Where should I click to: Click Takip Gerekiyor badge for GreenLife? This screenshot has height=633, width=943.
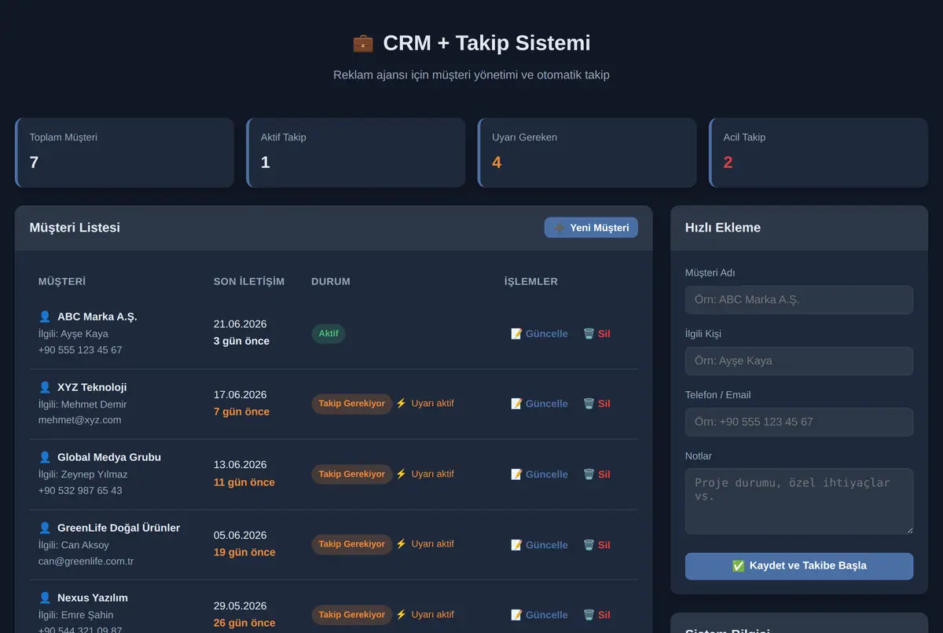point(352,544)
